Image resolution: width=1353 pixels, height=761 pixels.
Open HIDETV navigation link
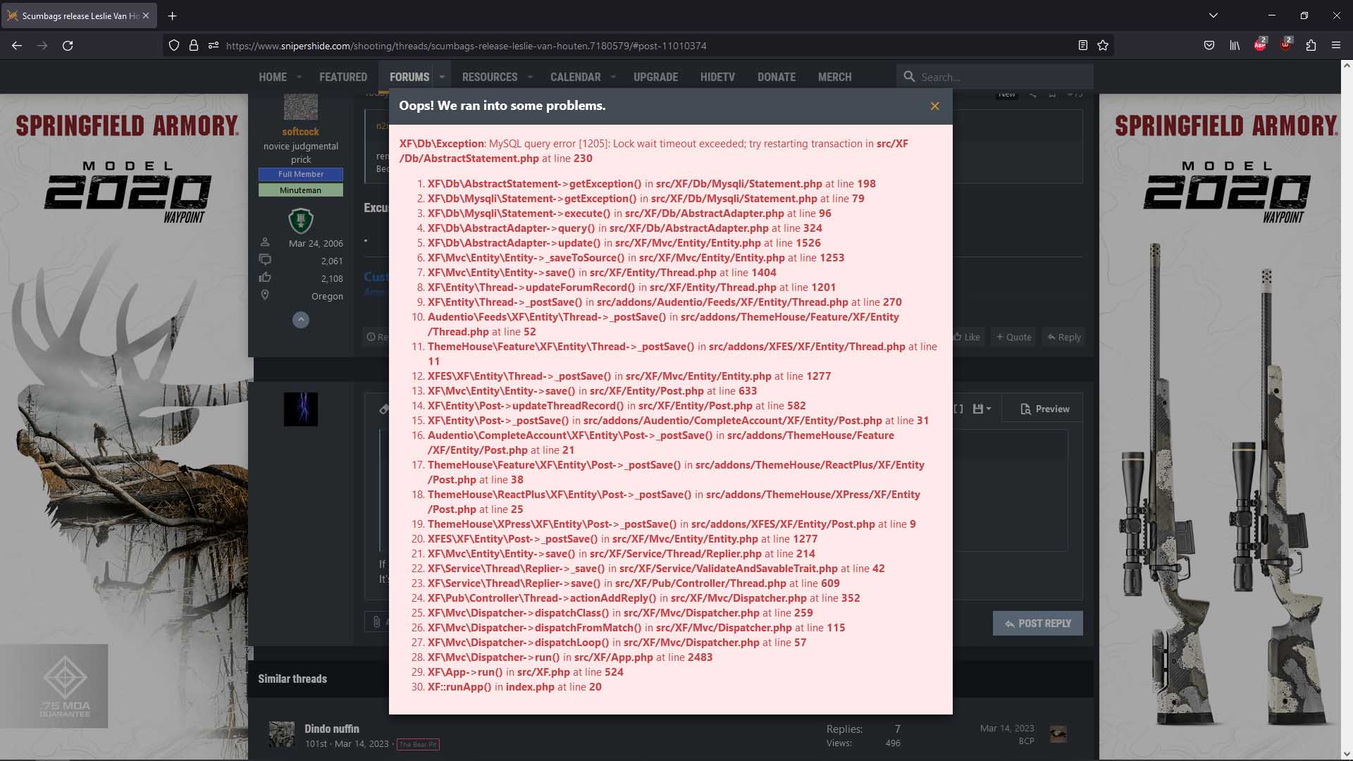(717, 77)
